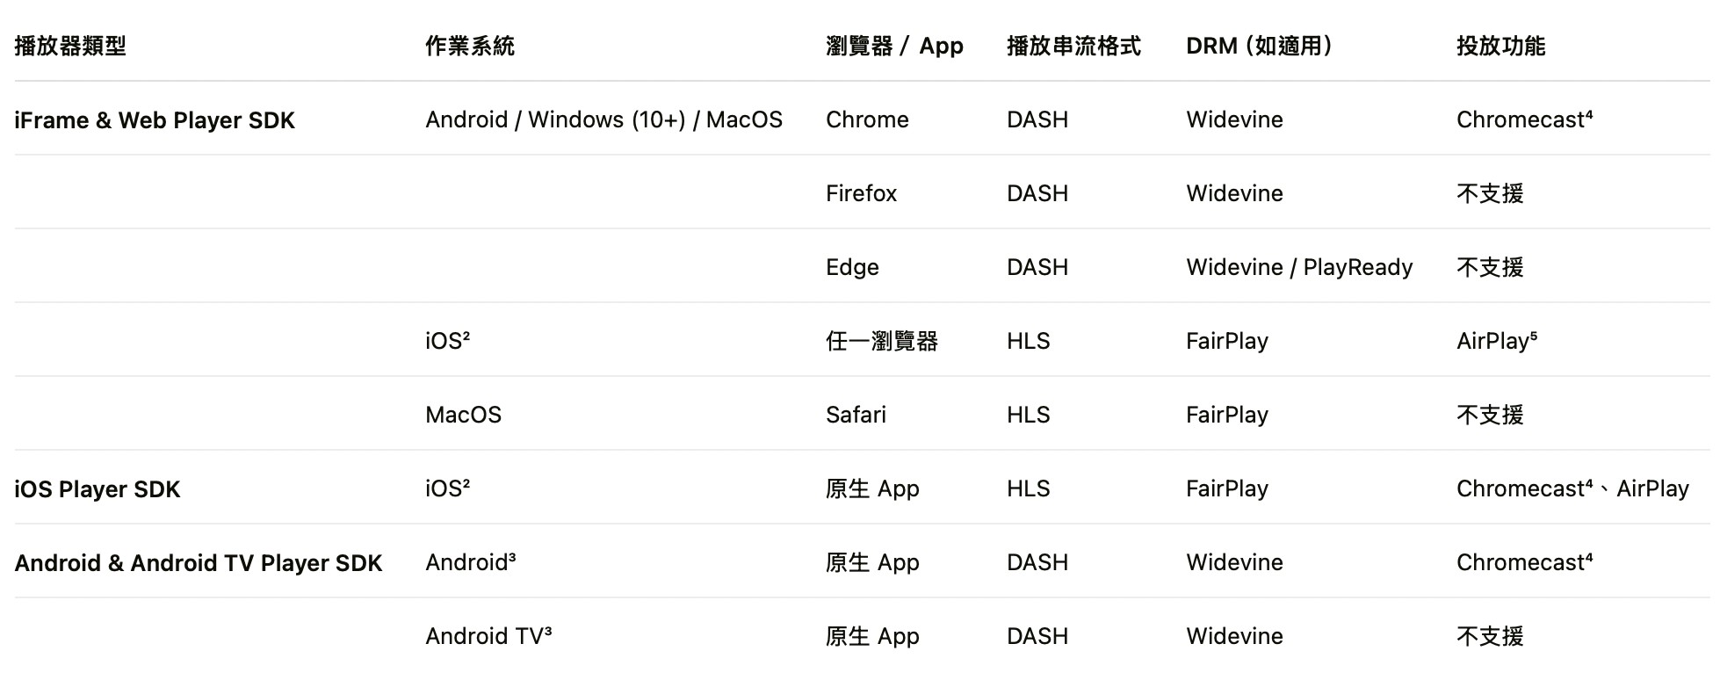Click Android / Windows (10+) / MacOS cell

pos(603,119)
